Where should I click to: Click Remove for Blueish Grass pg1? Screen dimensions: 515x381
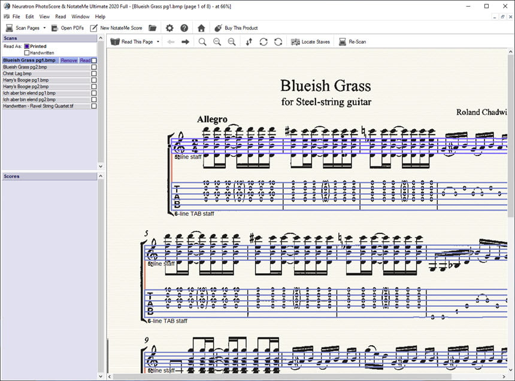click(69, 60)
